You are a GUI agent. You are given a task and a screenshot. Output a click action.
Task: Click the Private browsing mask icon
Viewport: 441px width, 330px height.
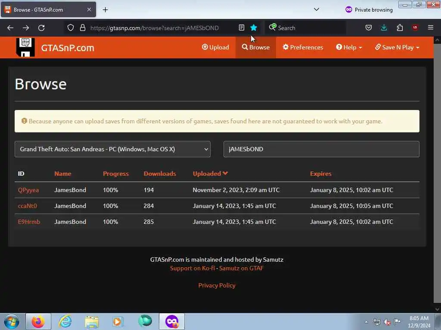[x=349, y=9]
